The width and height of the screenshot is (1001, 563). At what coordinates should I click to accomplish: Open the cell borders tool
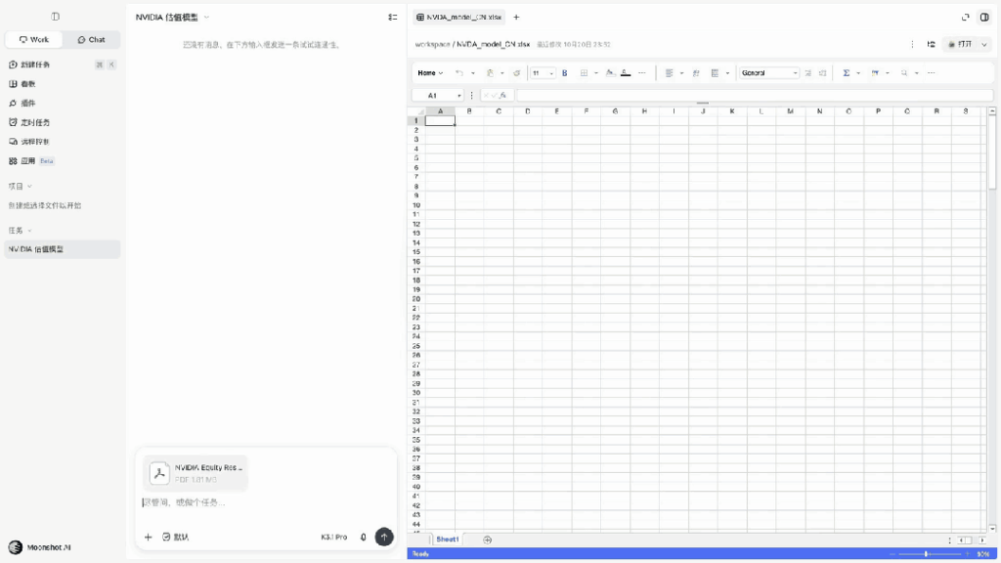click(x=584, y=73)
